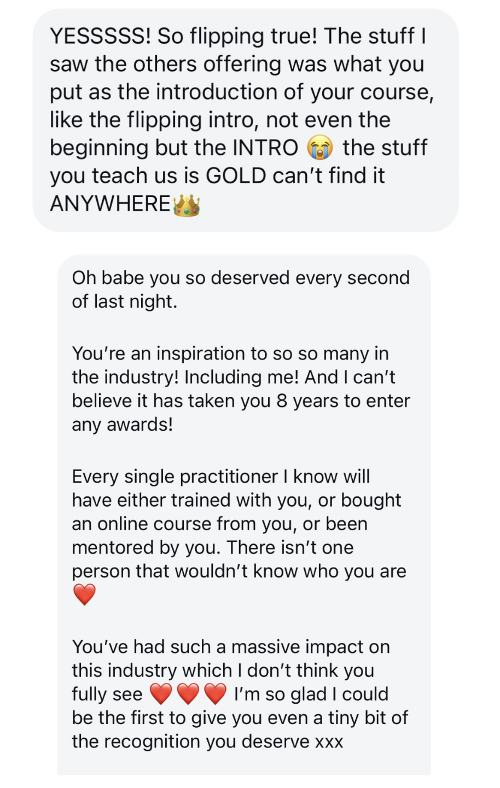The height and width of the screenshot is (788, 500).
Task: Tap the word GOLD in first message
Action: (x=236, y=176)
